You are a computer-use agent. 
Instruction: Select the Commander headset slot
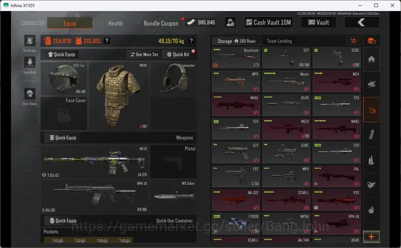pos(173,79)
